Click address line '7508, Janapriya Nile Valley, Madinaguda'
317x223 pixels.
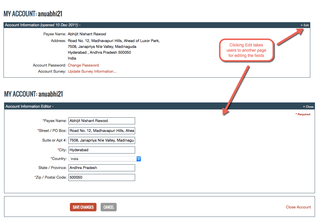pyautogui.click(x=102, y=47)
